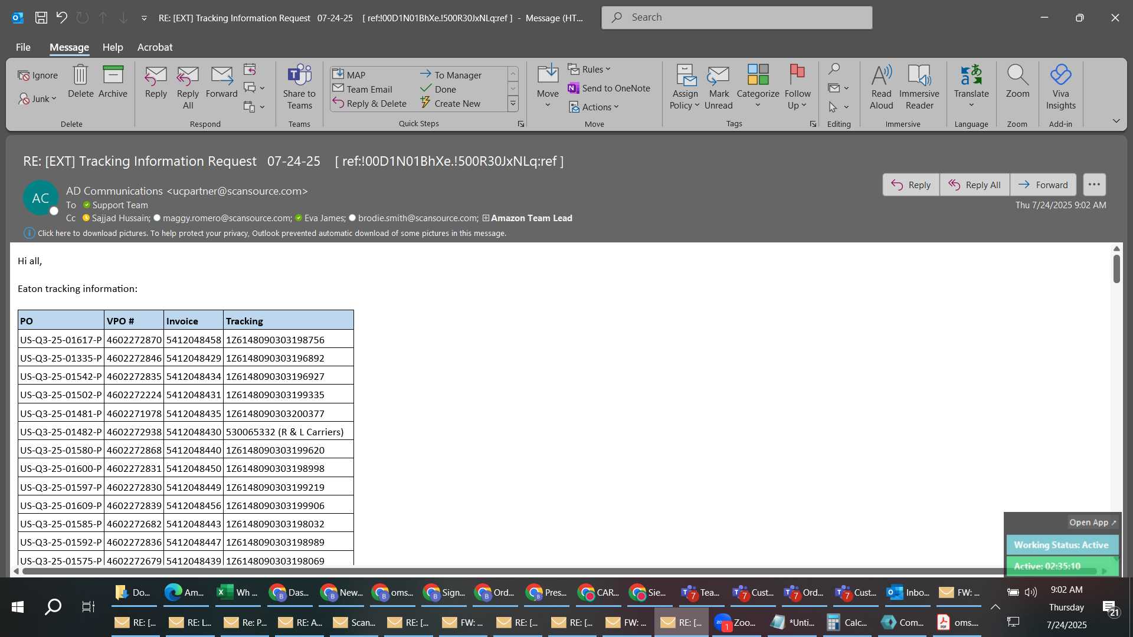1133x637 pixels.
Task: Click Reply All button in message header
Action: point(974,185)
